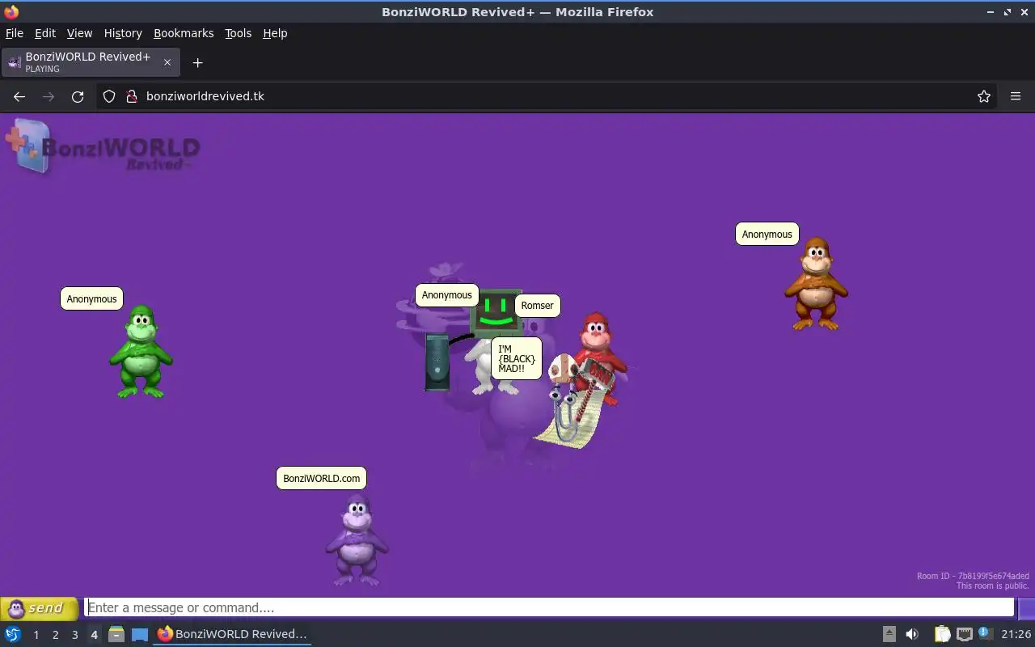
Task: Click the notification alert tray icon
Action: [984, 633]
